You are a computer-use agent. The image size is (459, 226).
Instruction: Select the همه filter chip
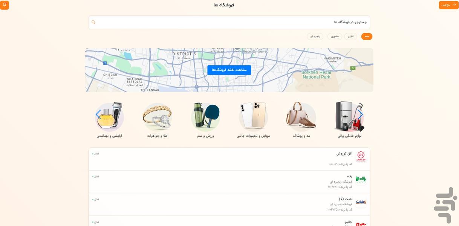point(367,37)
